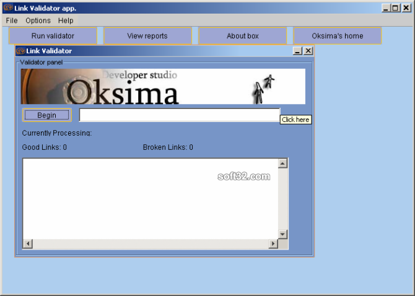Click the results list right scroll arrow
Screen dimensions: 415x296
[273, 244]
